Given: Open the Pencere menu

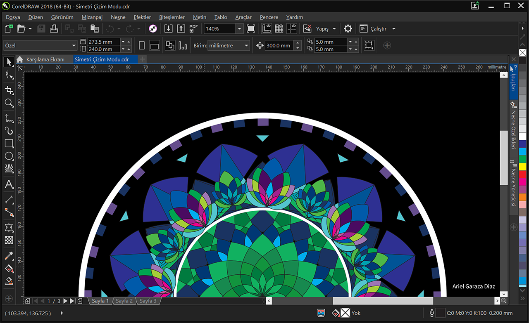Looking at the screenshot, I should point(269,17).
